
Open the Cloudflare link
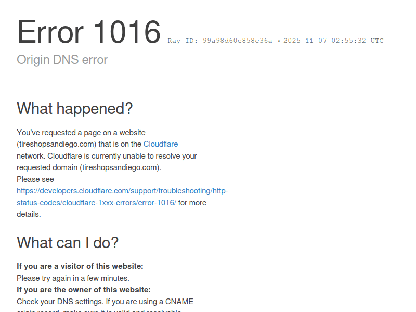[161, 144]
